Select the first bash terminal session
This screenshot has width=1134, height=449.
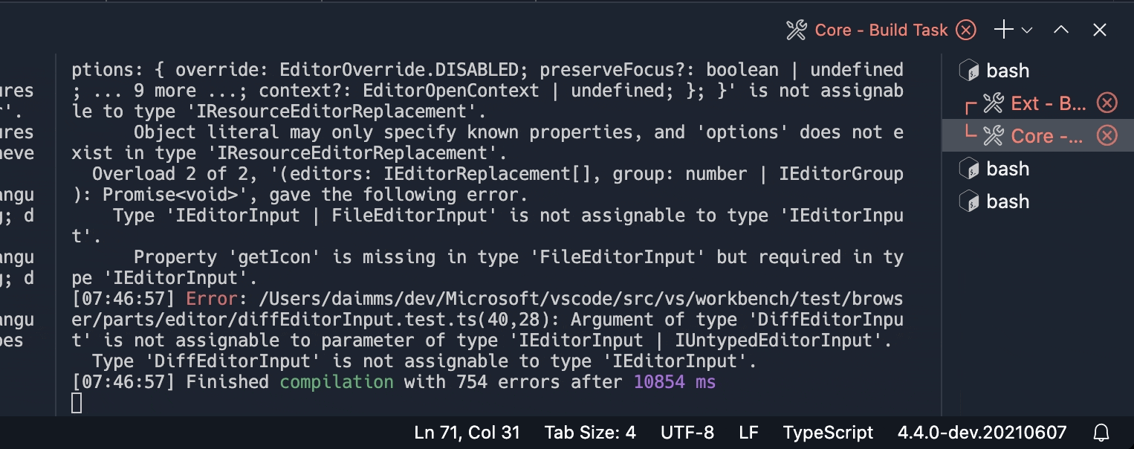1008,70
